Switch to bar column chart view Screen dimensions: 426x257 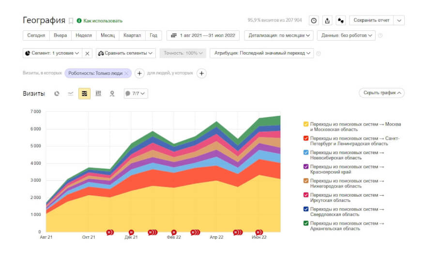point(98,93)
